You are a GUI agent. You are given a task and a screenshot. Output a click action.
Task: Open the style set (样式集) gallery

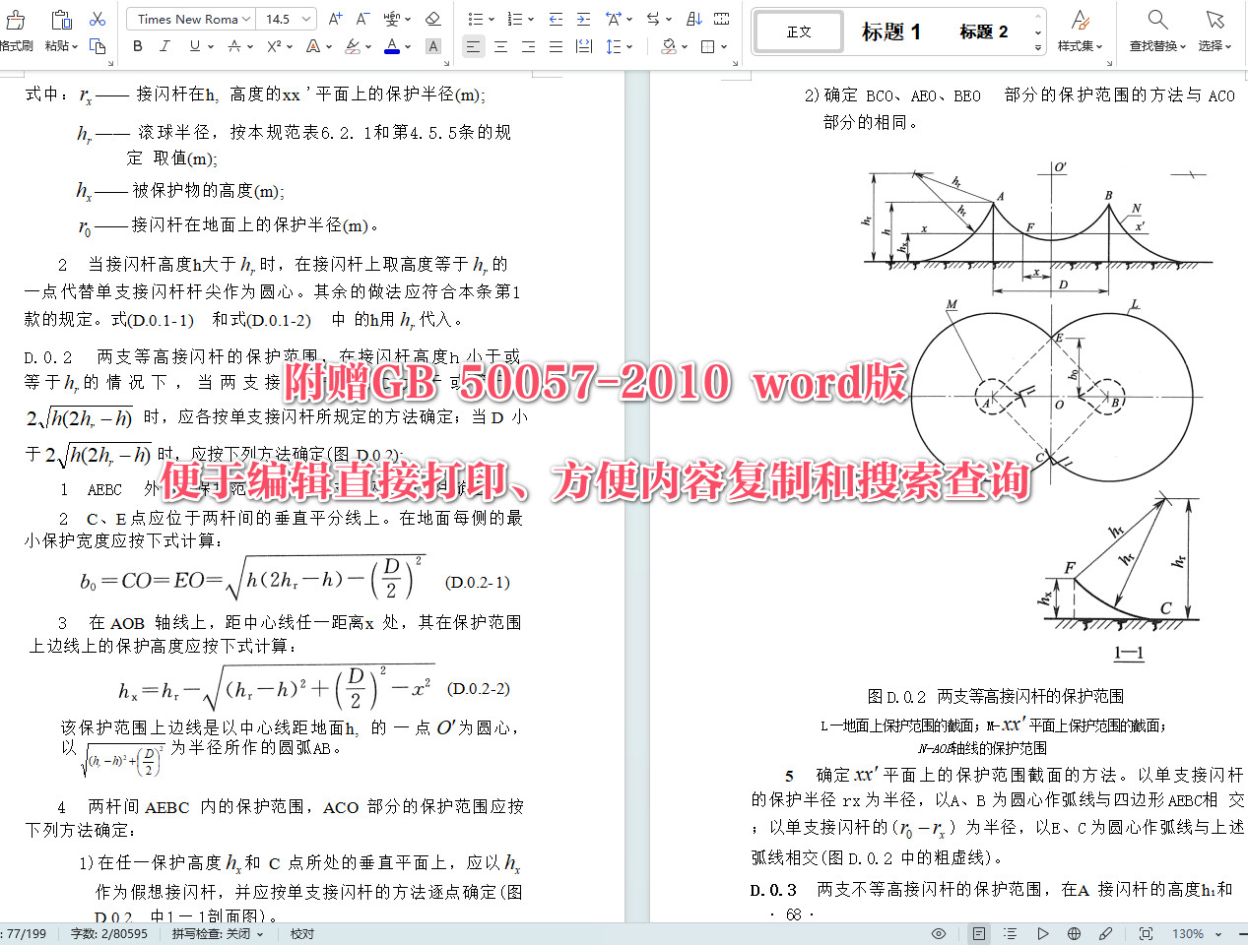1081,30
